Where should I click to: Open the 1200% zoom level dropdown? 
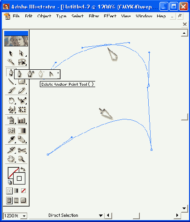pyautogui.click(x=24, y=216)
